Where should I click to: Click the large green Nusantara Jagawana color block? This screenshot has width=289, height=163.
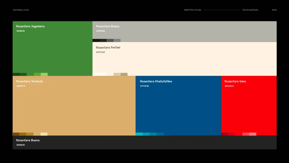[x=52, y=48]
